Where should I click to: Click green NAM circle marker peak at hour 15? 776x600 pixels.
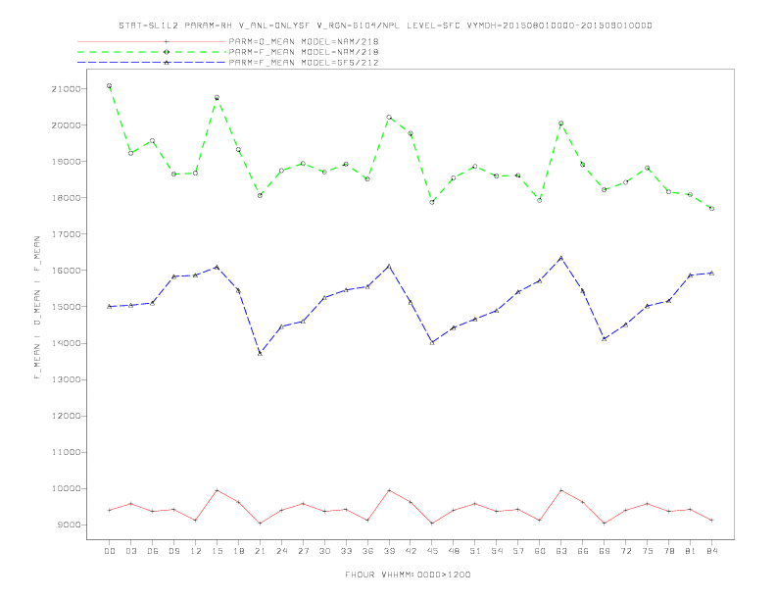(217, 97)
